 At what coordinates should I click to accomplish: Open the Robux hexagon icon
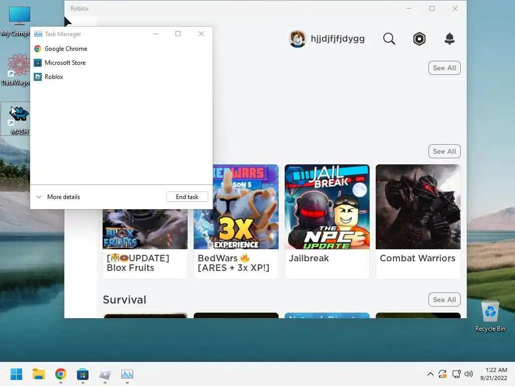tap(419, 39)
